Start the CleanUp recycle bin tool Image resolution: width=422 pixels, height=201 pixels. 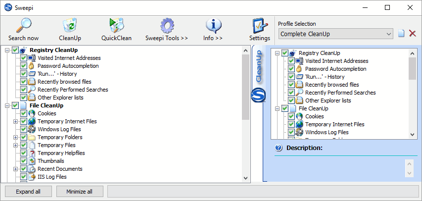pos(70,26)
